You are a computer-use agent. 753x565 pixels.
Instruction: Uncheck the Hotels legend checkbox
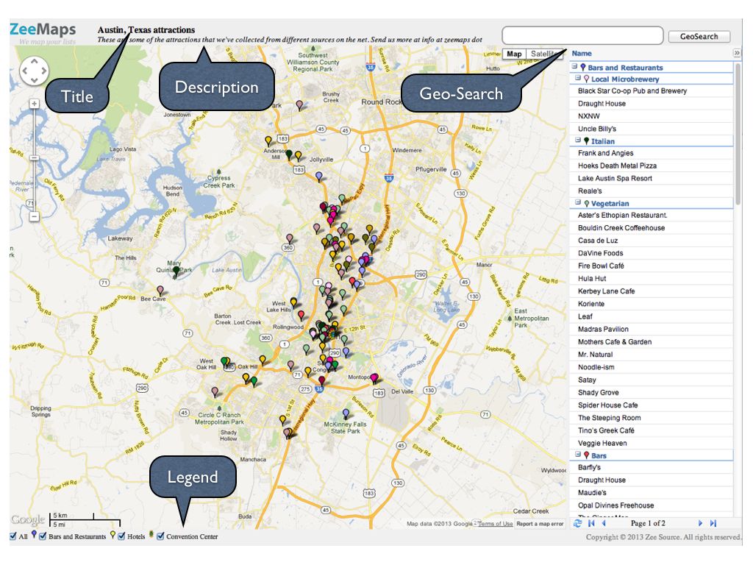pyautogui.click(x=121, y=536)
